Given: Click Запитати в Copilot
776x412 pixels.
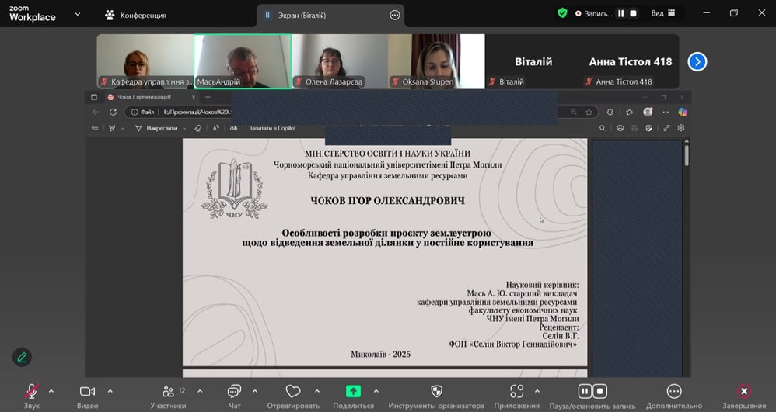Looking at the screenshot, I should pos(272,128).
